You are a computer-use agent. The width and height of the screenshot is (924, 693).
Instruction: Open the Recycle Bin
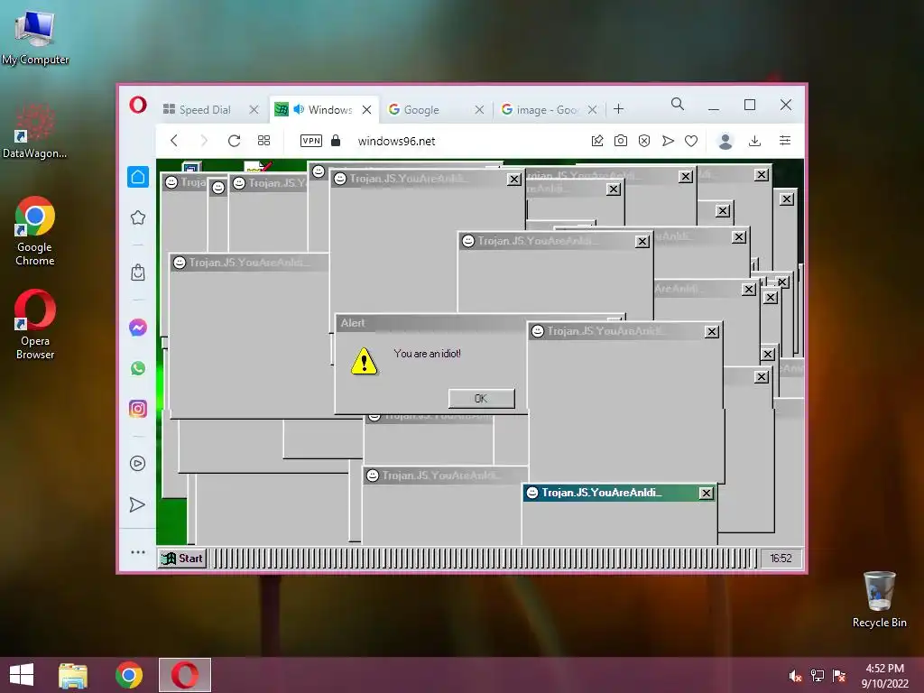(x=879, y=599)
